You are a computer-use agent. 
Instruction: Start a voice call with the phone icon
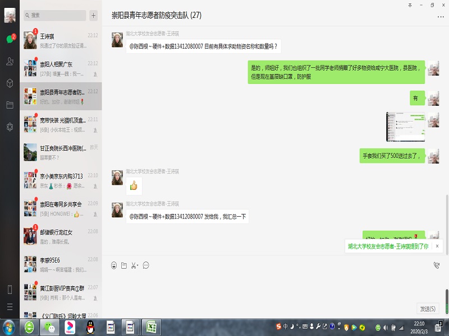pos(436,265)
